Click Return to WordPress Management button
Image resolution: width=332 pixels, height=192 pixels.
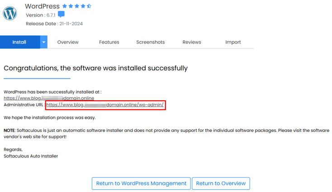coord(141,183)
